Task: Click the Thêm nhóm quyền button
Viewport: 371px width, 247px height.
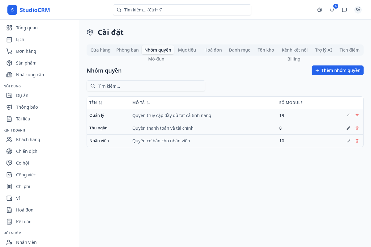Action: pyautogui.click(x=337, y=70)
